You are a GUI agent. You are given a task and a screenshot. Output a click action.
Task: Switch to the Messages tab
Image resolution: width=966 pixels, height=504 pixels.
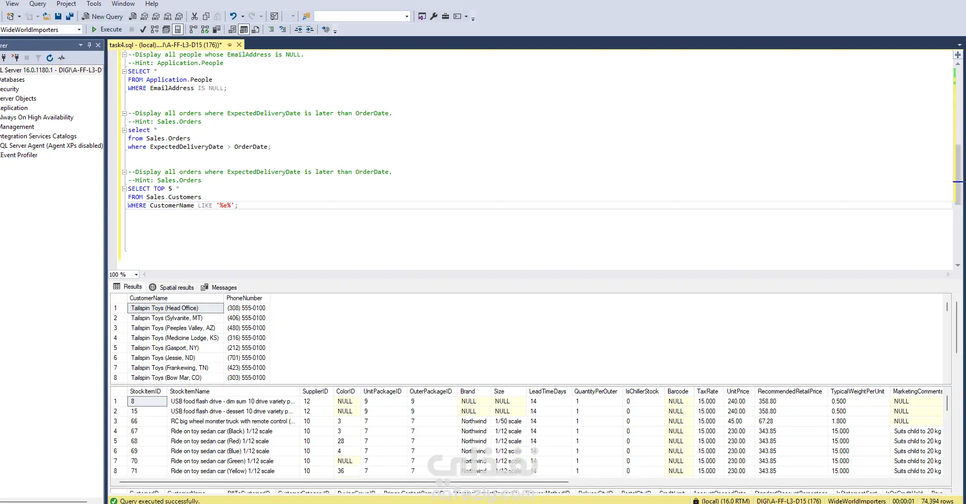(x=219, y=287)
